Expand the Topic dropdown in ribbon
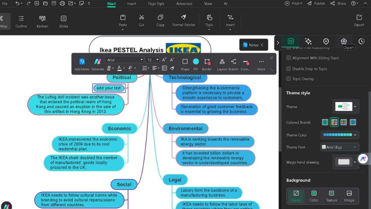Viewport: 371px width, 209px height. tap(209, 30)
